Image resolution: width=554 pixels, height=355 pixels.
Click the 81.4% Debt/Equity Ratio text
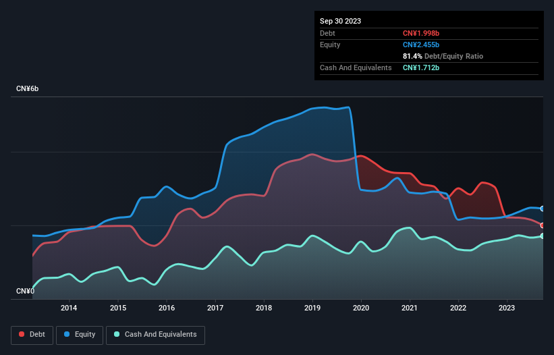coord(443,56)
